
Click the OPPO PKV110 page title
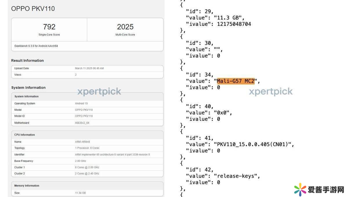pyautogui.click(x=33, y=9)
